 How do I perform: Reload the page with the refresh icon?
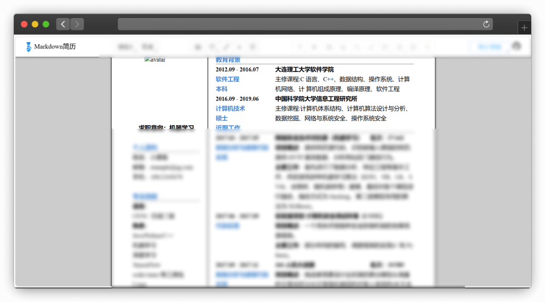486,24
